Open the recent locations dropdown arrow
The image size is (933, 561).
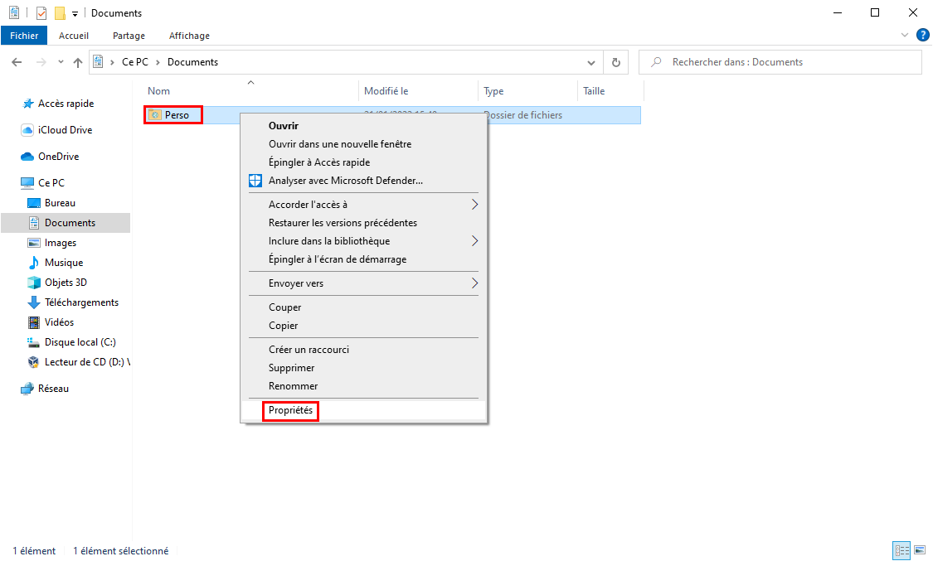(x=61, y=62)
